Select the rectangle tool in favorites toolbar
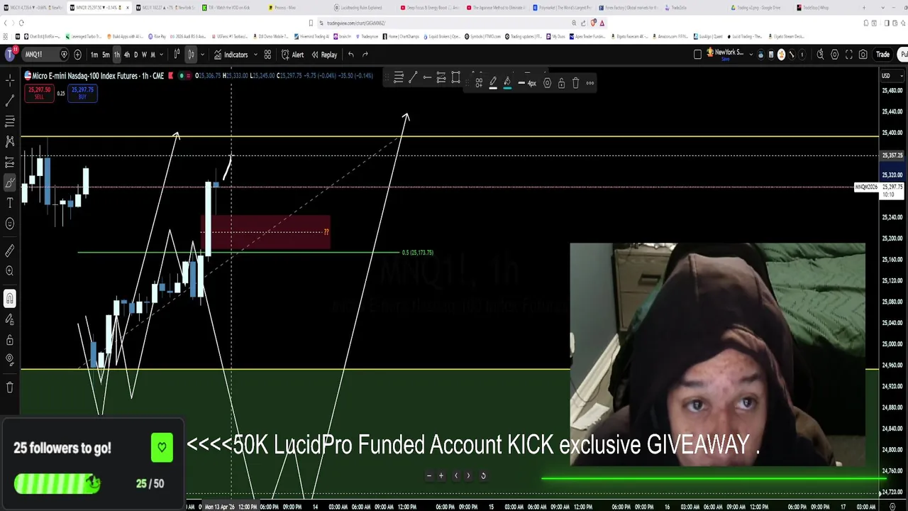Image resolution: width=908 pixels, height=511 pixels. [455, 78]
